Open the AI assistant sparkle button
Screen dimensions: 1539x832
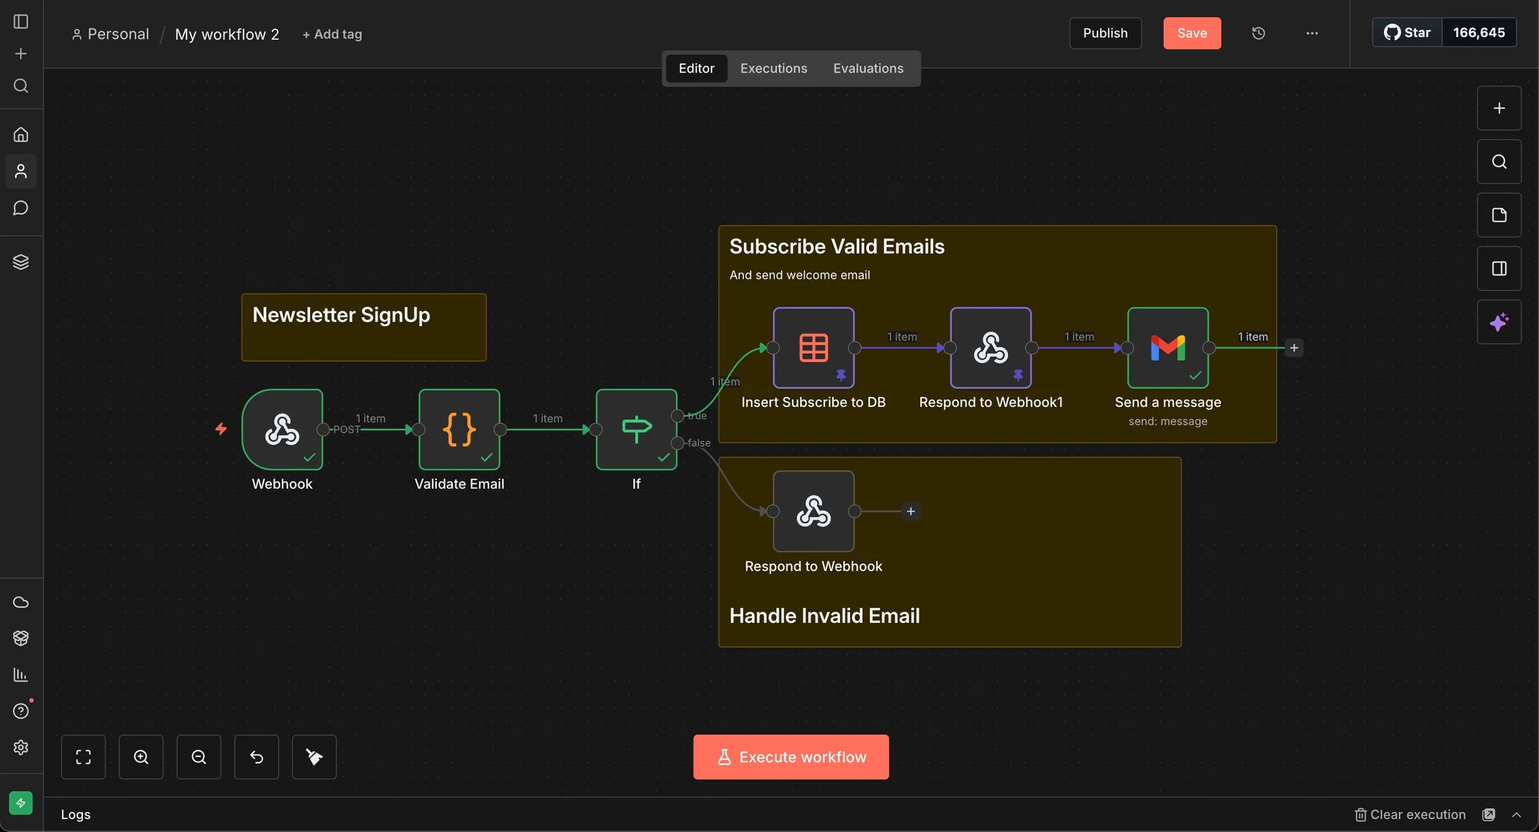click(x=1499, y=322)
